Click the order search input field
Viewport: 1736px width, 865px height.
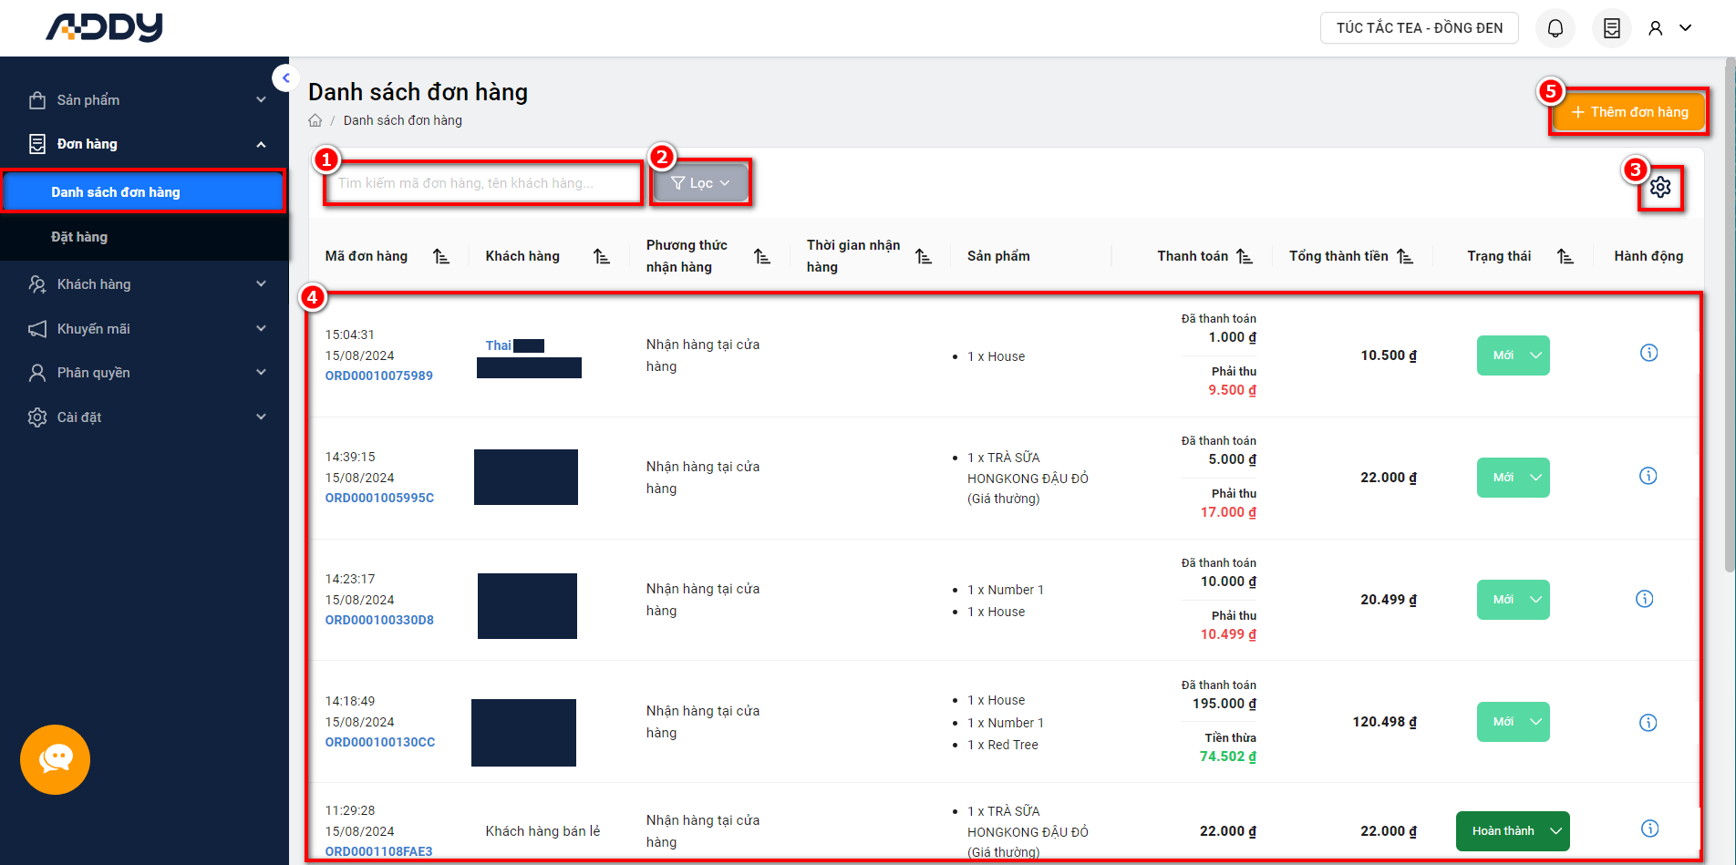[x=483, y=183]
